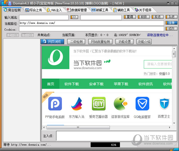Open the 东方输入法 icon
The width and height of the screenshot is (179, 151).
77,104
